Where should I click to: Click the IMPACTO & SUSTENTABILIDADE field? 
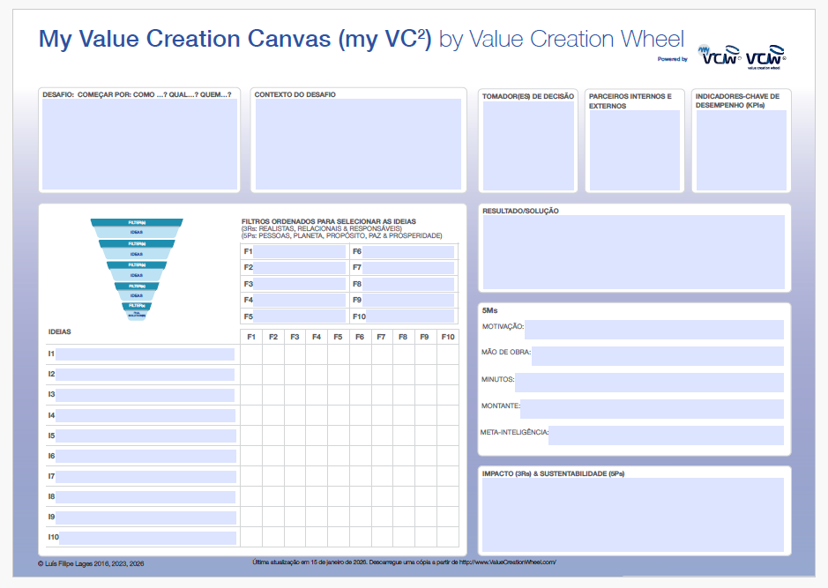(x=632, y=515)
